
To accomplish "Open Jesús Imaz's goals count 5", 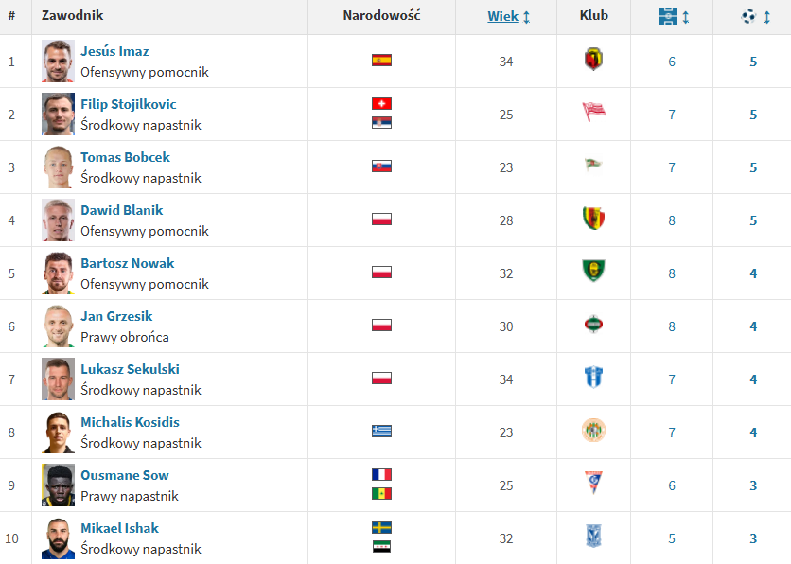I will tap(753, 62).
